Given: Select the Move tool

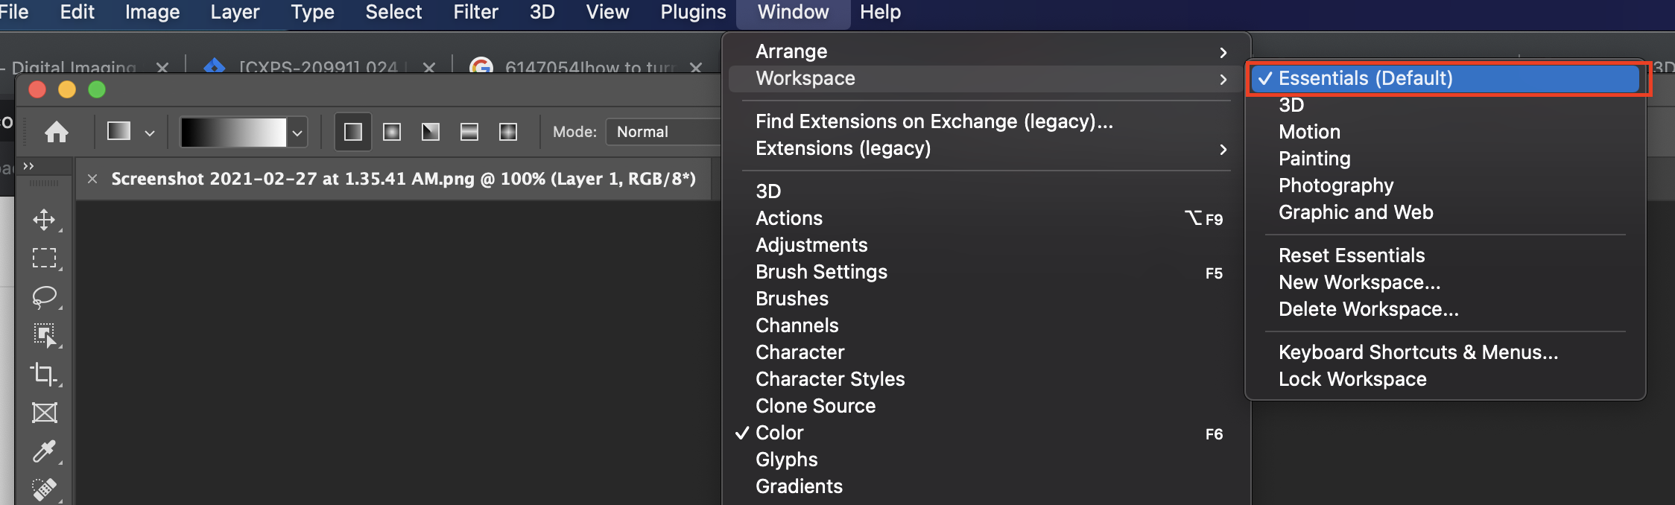Looking at the screenshot, I should [x=44, y=220].
